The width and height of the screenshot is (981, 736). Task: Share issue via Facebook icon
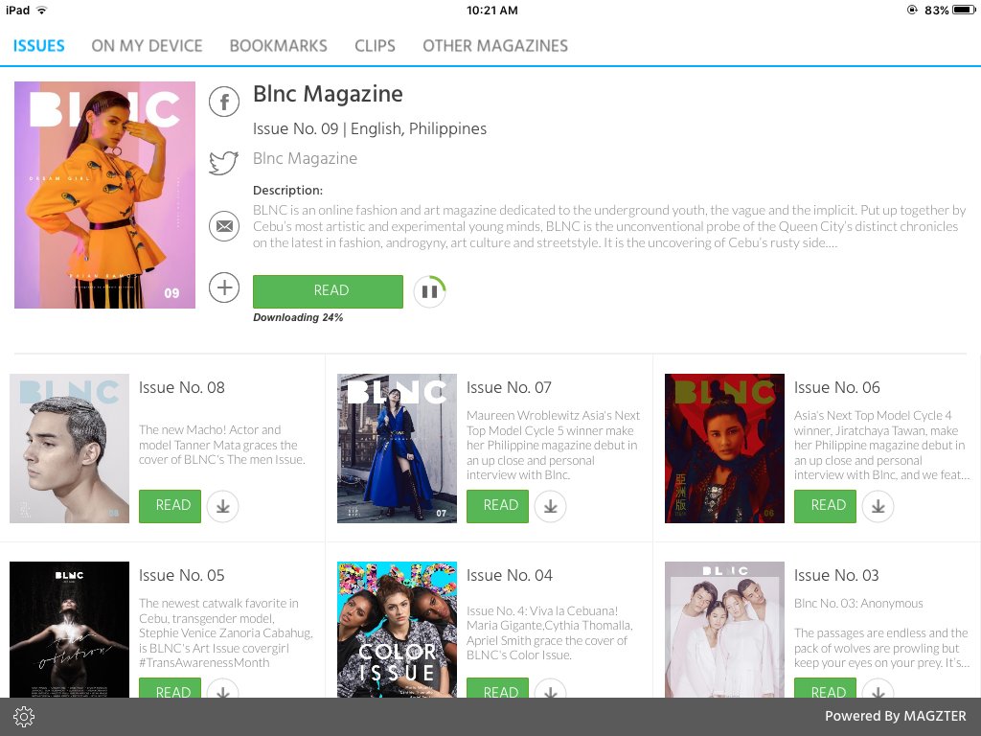[224, 102]
